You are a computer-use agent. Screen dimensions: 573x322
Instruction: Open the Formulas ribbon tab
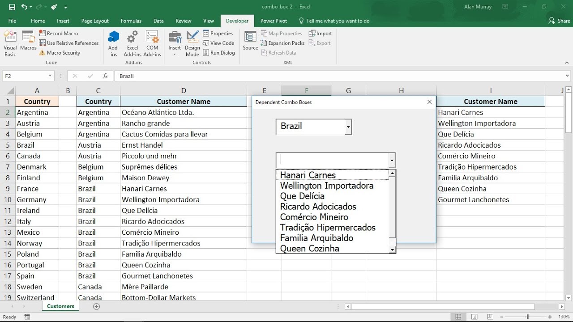[x=131, y=21]
